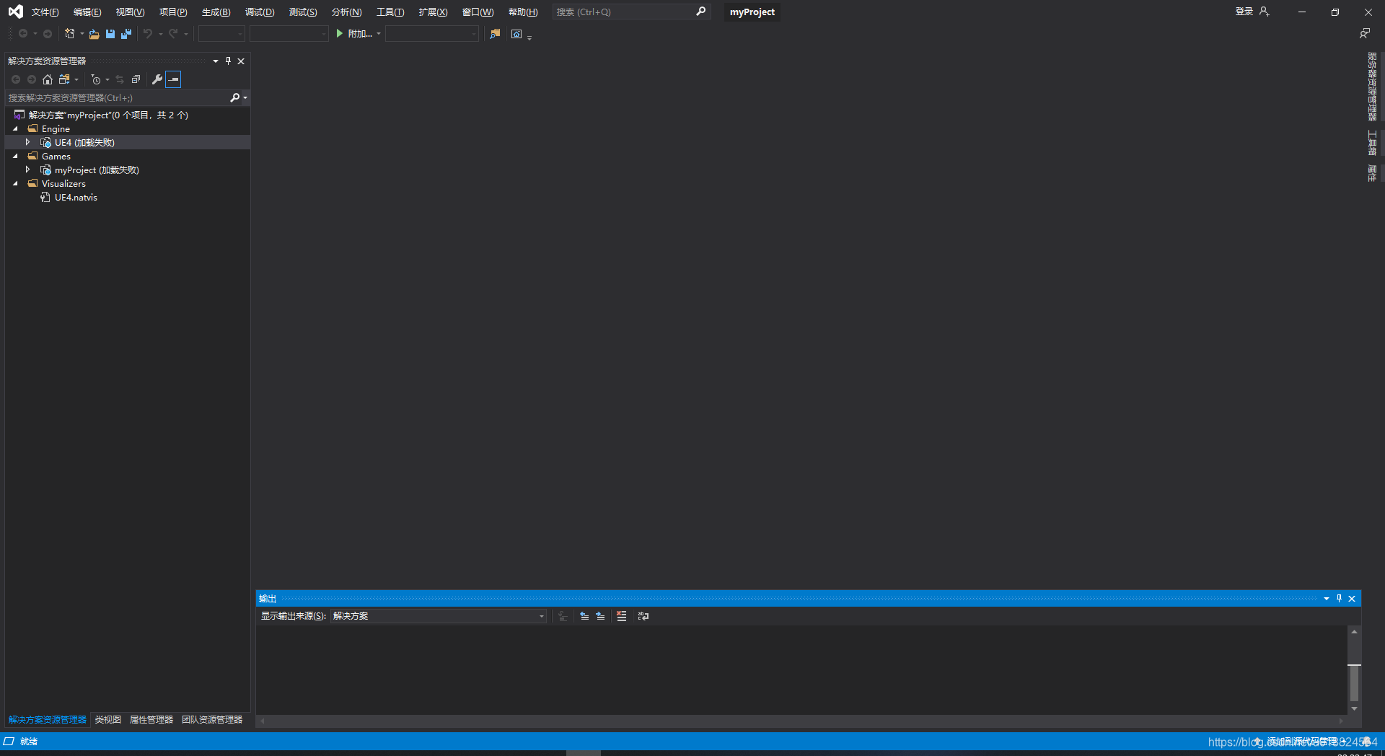Click Solution Explorer forward arrow icon
This screenshot has height=756, width=1385.
pyautogui.click(x=32, y=79)
